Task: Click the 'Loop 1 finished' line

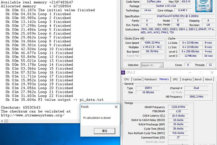Action: tap(38, 14)
